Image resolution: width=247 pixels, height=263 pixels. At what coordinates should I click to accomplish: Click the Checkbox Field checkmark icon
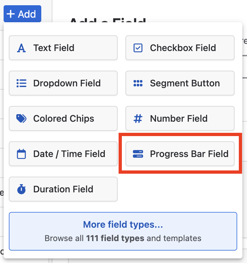coord(138,48)
